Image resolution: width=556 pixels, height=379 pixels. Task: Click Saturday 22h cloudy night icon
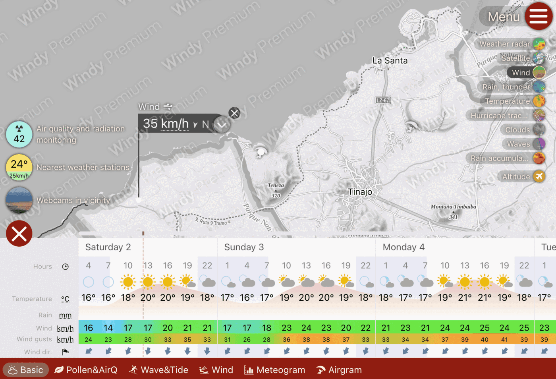207,282
